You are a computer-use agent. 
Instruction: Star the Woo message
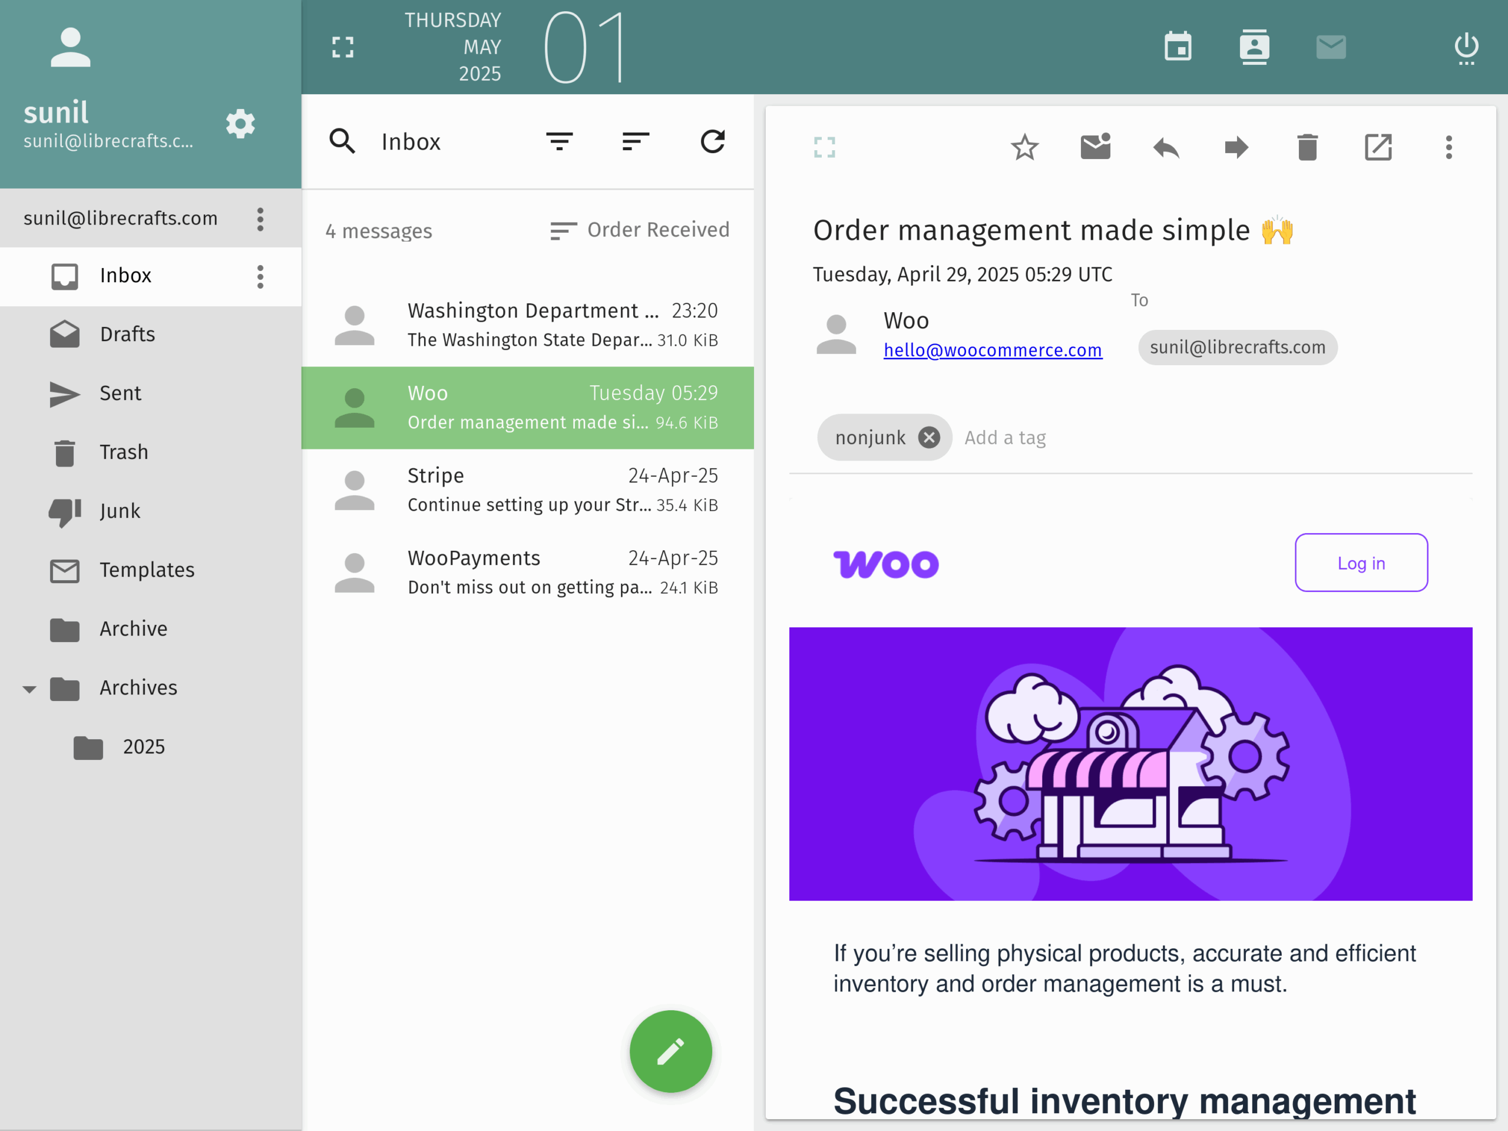tap(1024, 147)
